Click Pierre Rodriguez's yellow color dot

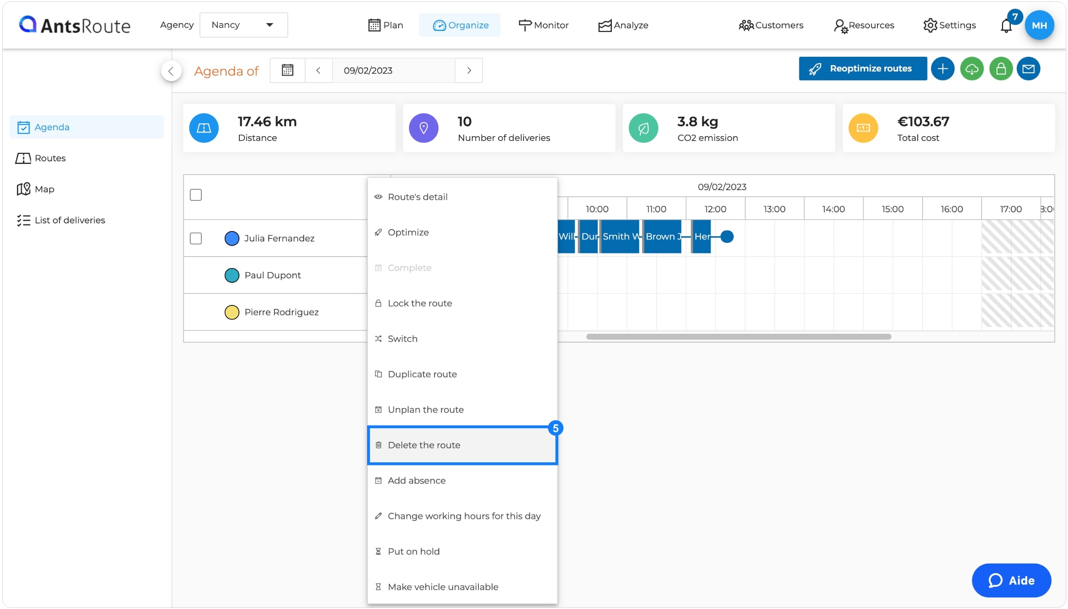click(x=232, y=312)
